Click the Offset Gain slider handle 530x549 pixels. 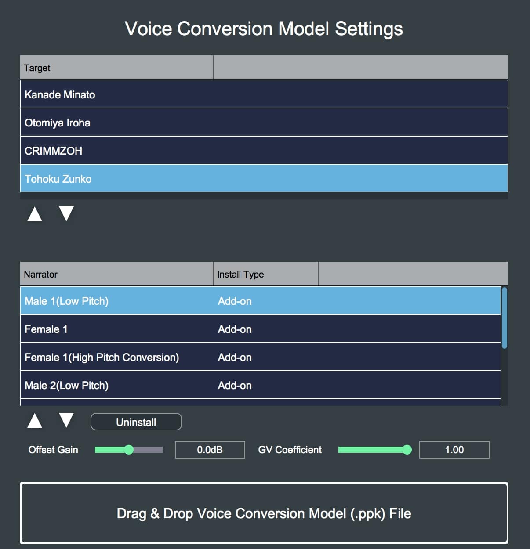[x=129, y=450]
